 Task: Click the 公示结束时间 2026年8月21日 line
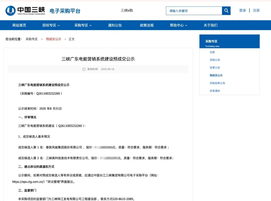[40, 109]
